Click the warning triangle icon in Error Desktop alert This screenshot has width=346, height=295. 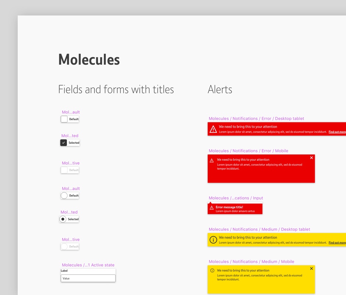(213, 129)
